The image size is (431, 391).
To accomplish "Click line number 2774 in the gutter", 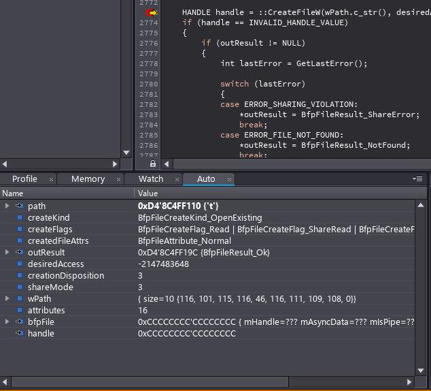I will click(x=148, y=23).
